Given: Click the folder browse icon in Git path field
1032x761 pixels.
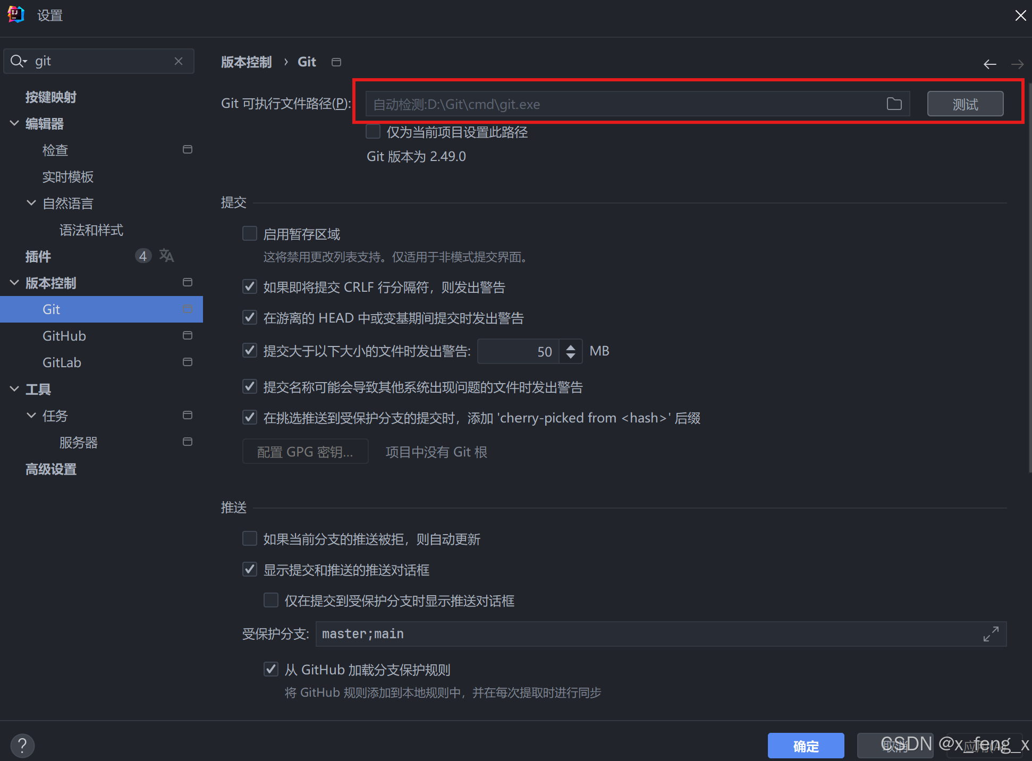Looking at the screenshot, I should tap(894, 104).
